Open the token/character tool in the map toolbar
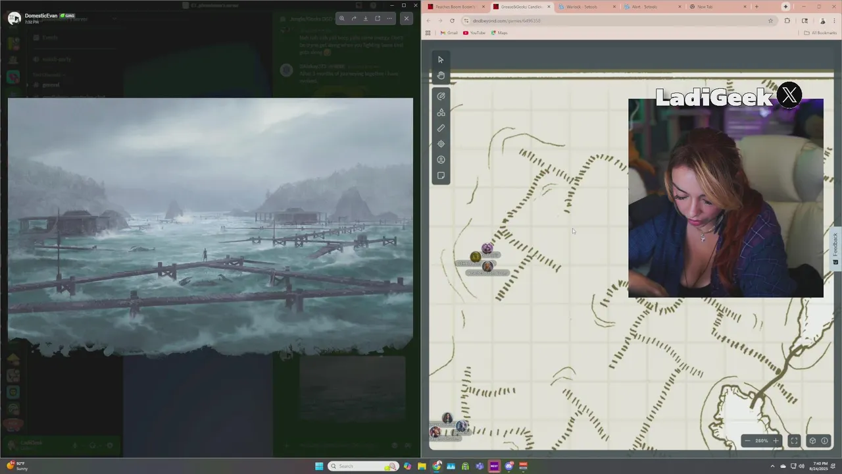842x474 pixels. coord(441,159)
